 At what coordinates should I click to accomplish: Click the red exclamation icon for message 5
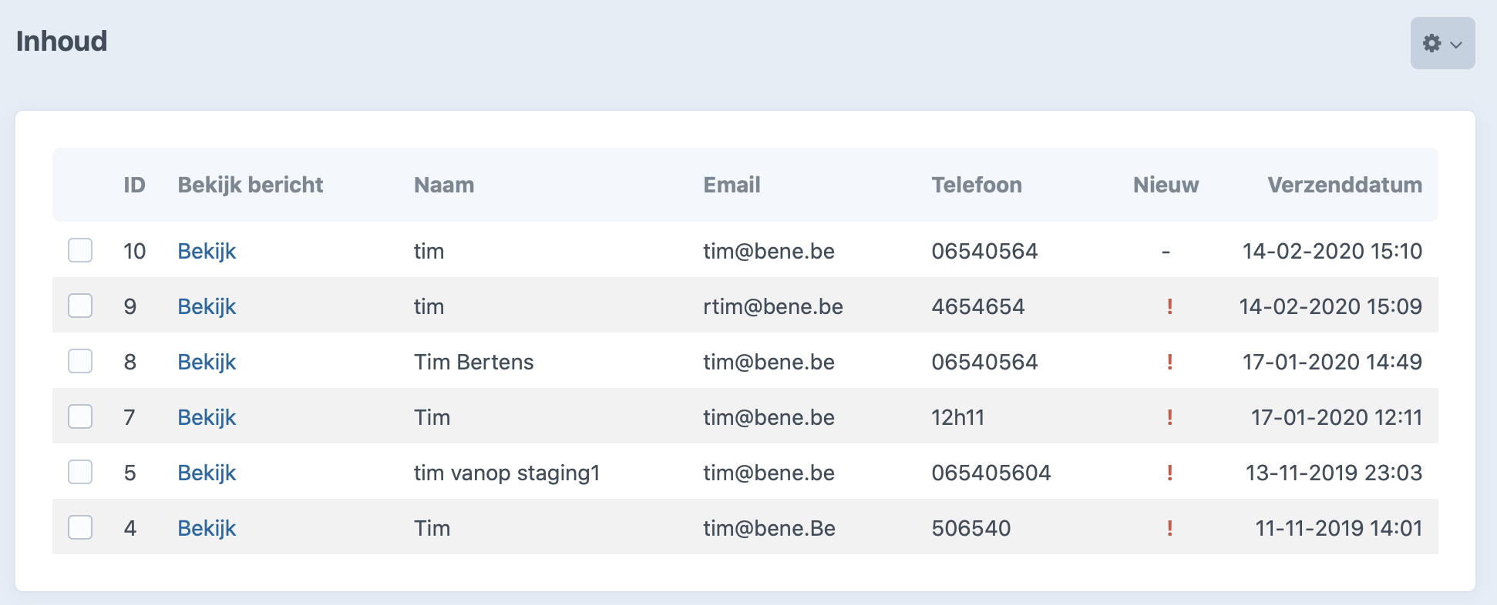pyautogui.click(x=1169, y=473)
